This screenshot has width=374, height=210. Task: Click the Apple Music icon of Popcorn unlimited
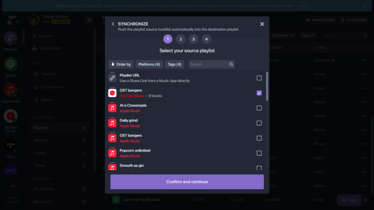click(112, 153)
